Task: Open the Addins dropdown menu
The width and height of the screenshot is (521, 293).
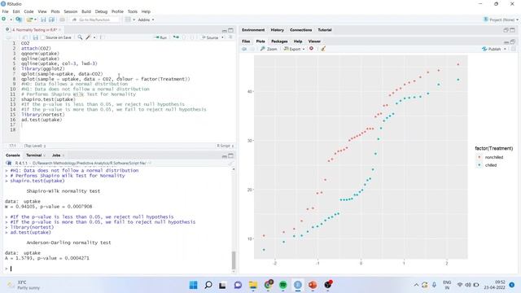Action: point(146,20)
